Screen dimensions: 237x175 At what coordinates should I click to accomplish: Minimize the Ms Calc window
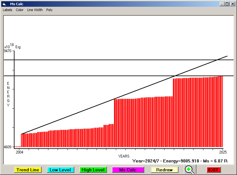tap(222, 4)
